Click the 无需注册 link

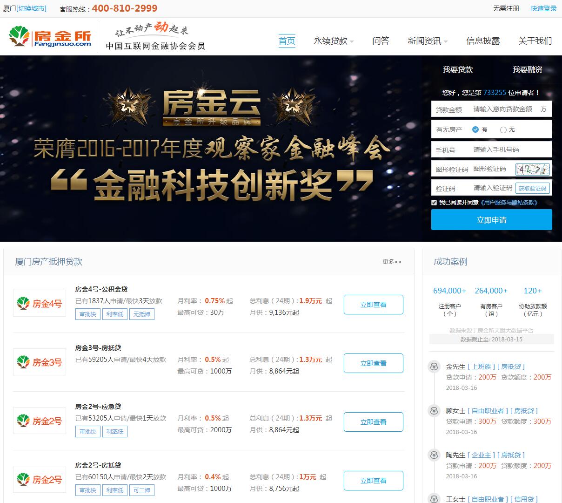coord(506,8)
